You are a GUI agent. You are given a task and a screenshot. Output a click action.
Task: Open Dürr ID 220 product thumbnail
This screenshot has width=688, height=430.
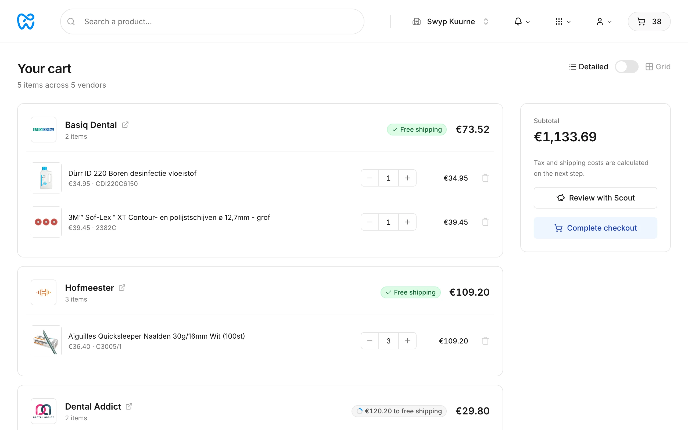point(46,178)
